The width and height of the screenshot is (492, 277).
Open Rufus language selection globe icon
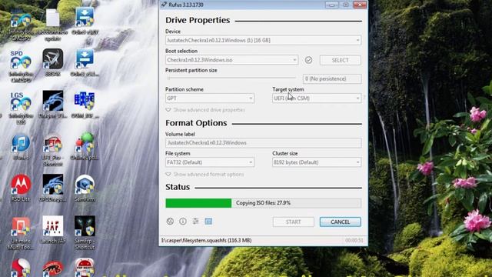point(170,222)
